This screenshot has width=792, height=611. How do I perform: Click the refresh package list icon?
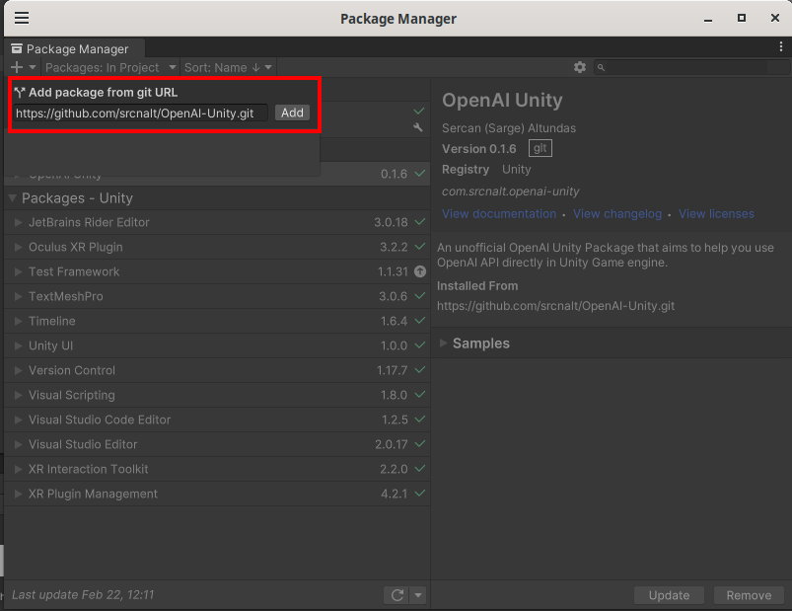click(x=396, y=595)
